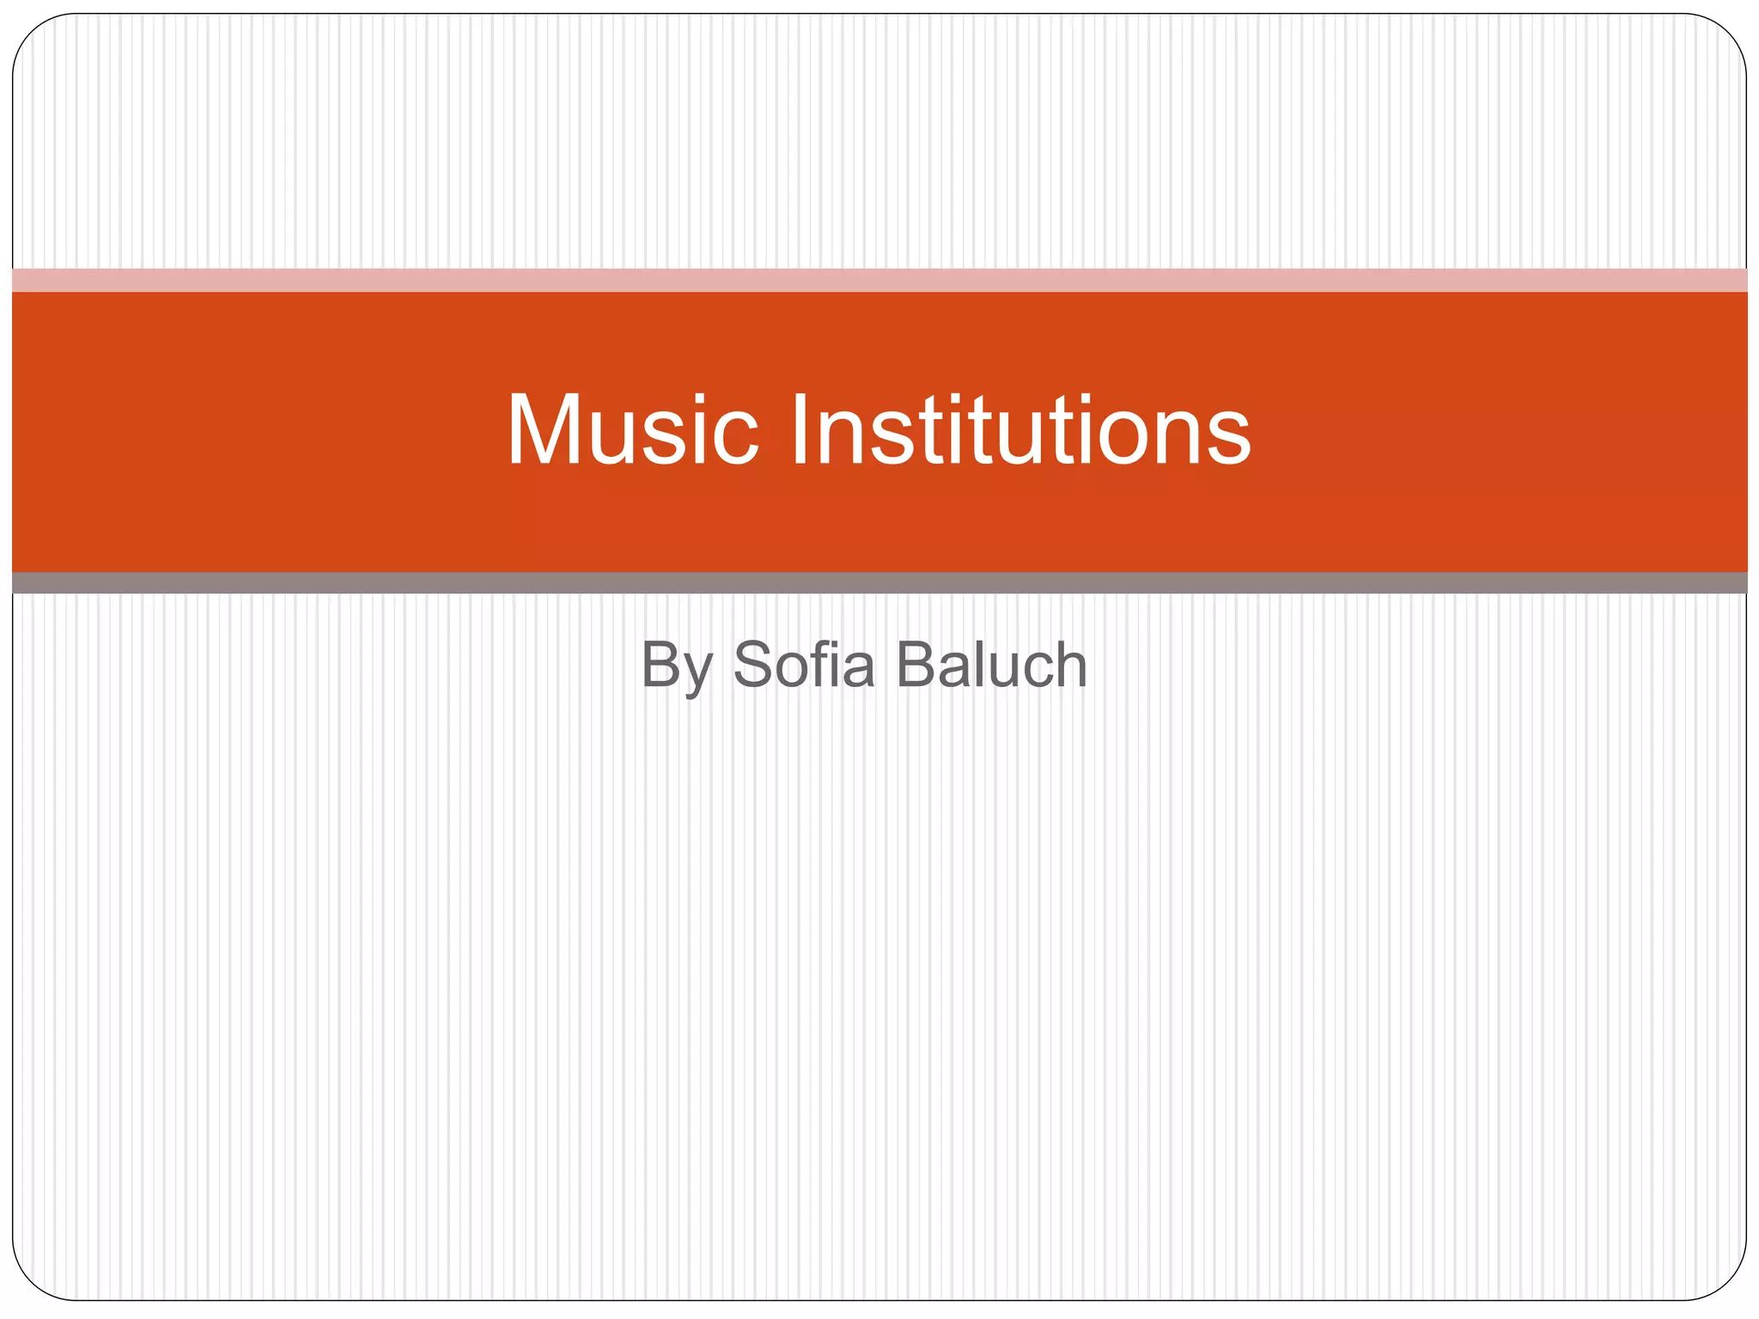Select the "By Sofia Baluch" subtitle text
The width and height of the screenshot is (1759, 1319).
pyautogui.click(x=864, y=665)
